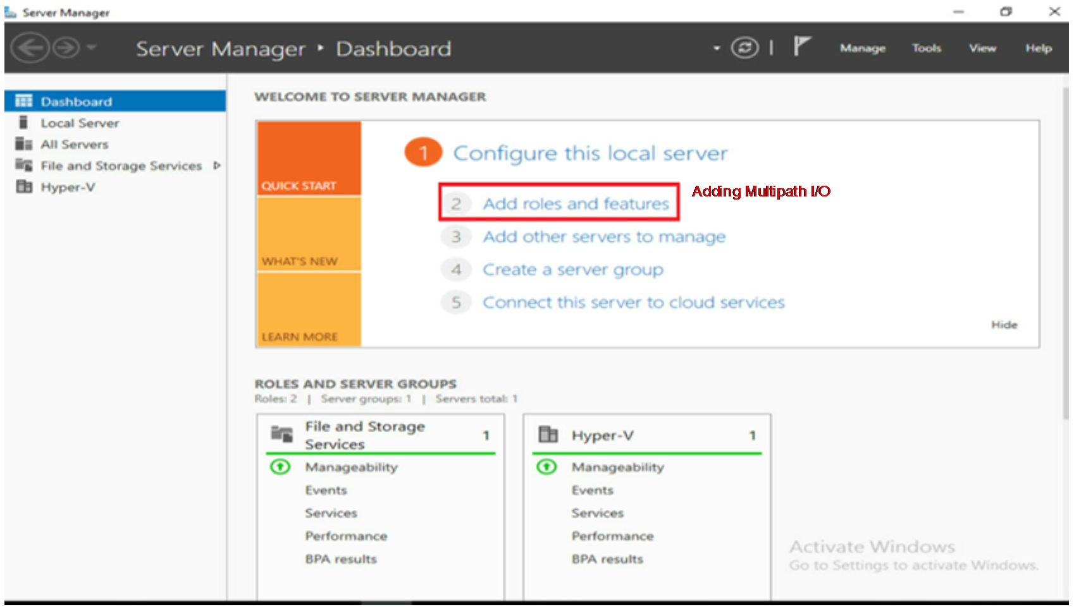Click Performance under File and Storage Services tile
The height and width of the screenshot is (609, 1074).
coord(346,536)
